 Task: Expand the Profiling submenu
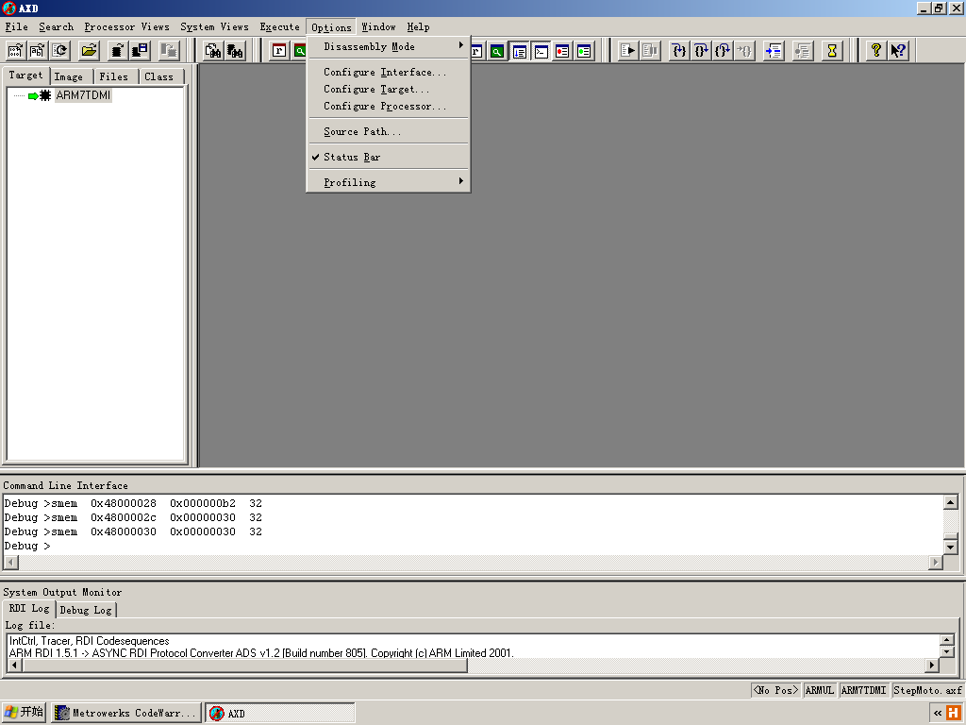pyautogui.click(x=388, y=182)
